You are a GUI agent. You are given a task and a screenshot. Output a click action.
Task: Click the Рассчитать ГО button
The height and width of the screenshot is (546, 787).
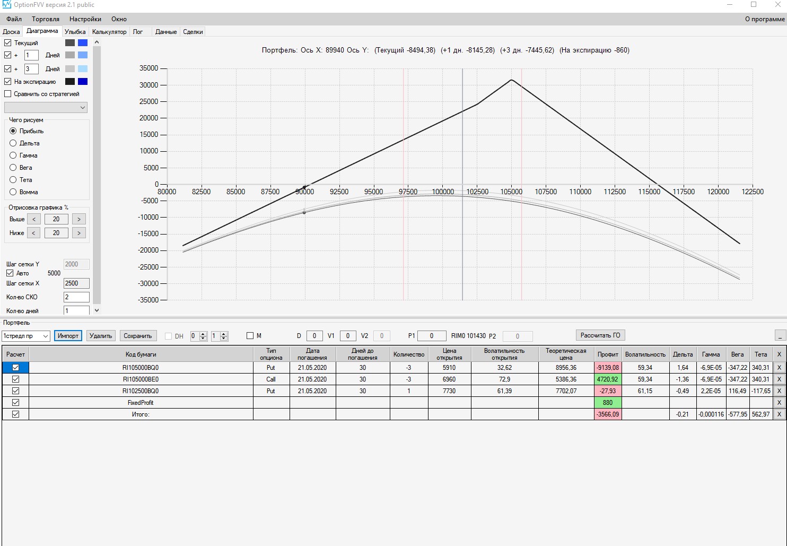pos(600,335)
